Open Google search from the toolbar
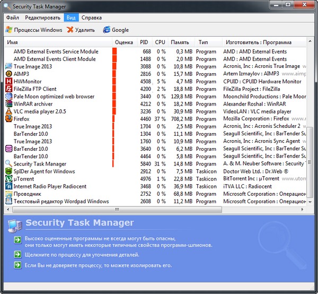Image resolution: width=318 pixels, height=294 pixels. [116, 30]
